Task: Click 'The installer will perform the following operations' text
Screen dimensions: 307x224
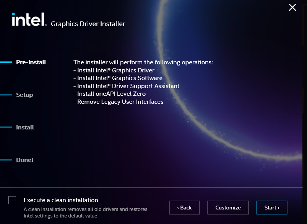Action: click(143, 62)
